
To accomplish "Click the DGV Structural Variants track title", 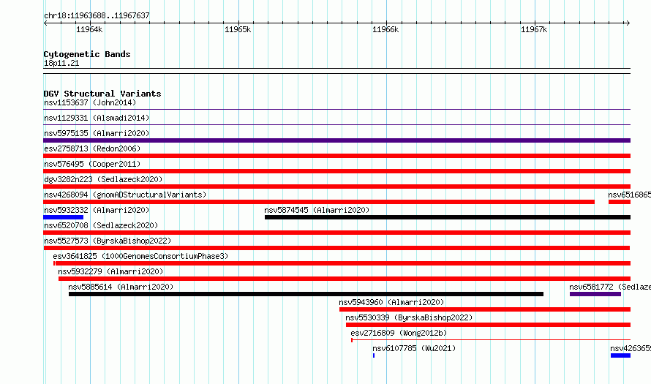I will [x=102, y=94].
